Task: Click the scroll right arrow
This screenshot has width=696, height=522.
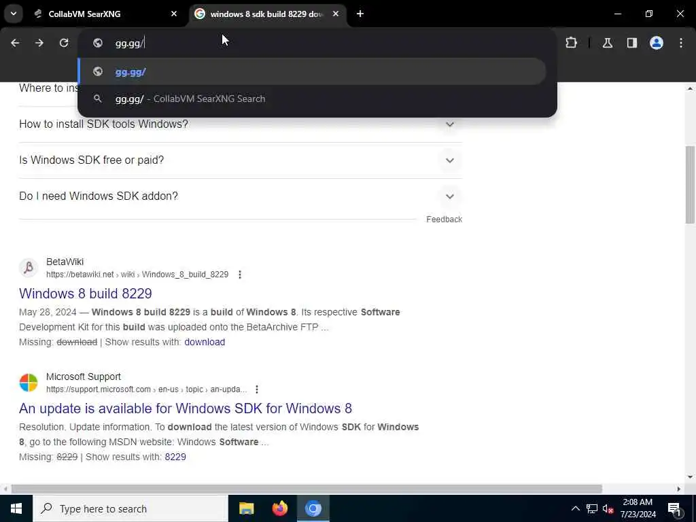Action: (x=679, y=489)
